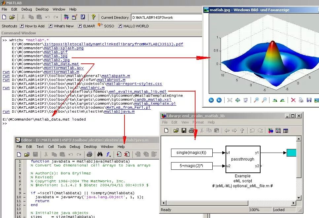Screen dimensions: 319x218
Task: Open matlab2.jpg link in Command Window
Action: click(x=57, y=60)
